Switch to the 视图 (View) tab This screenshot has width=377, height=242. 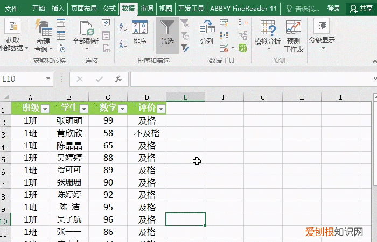point(166,9)
